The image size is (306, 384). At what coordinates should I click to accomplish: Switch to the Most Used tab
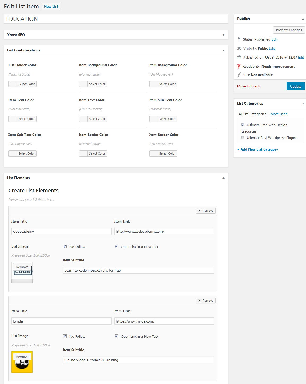(279, 114)
